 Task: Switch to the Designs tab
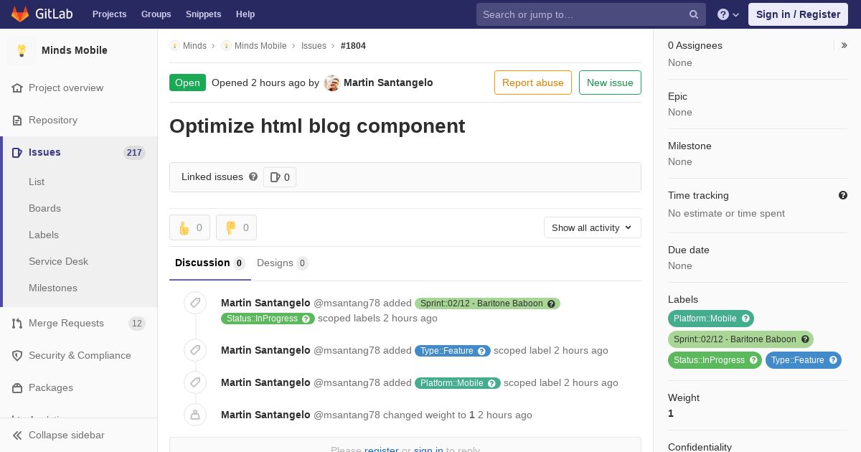[x=283, y=263]
